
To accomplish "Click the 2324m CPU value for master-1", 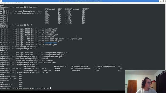I will click(47, 15).
